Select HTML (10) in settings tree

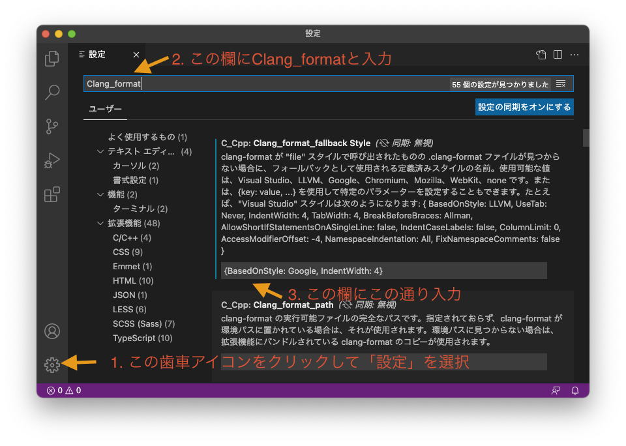point(133,280)
